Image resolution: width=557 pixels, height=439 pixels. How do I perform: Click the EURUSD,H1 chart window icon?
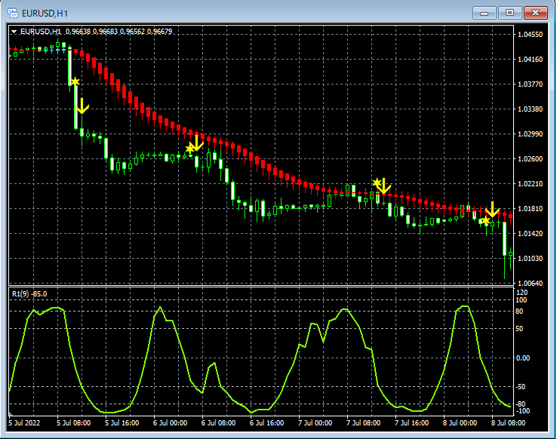tap(13, 13)
